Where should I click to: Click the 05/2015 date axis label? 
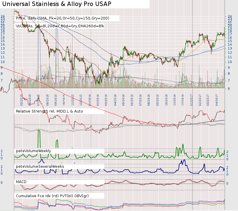[22, 100]
